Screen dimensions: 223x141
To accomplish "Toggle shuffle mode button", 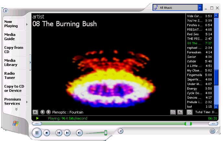I will tap(121, 131).
